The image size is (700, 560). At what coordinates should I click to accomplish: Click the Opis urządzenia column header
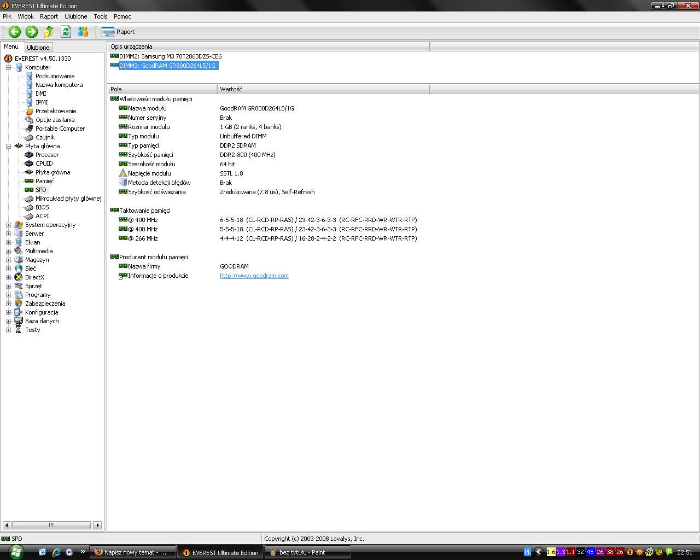269,46
